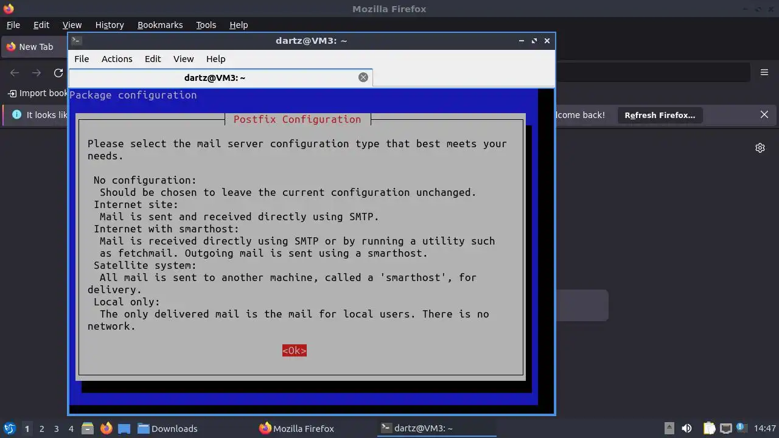The width and height of the screenshot is (779, 438).
Task: Select the dartz@VM3 terminal tab
Action: pos(220,77)
